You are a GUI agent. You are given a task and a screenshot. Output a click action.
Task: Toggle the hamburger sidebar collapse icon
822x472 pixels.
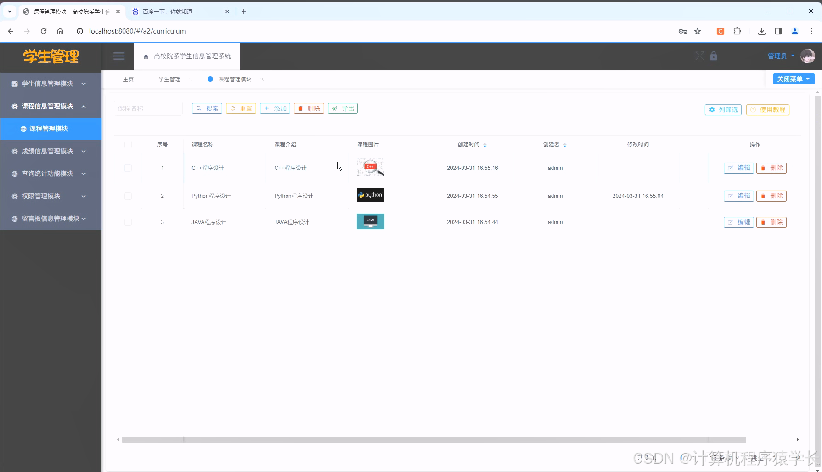coord(119,56)
